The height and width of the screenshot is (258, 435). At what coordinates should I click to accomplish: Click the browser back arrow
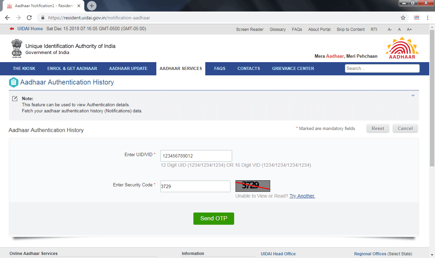7,18
